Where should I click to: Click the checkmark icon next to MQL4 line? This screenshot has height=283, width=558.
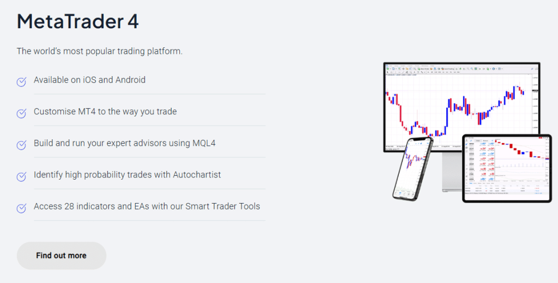(21, 145)
